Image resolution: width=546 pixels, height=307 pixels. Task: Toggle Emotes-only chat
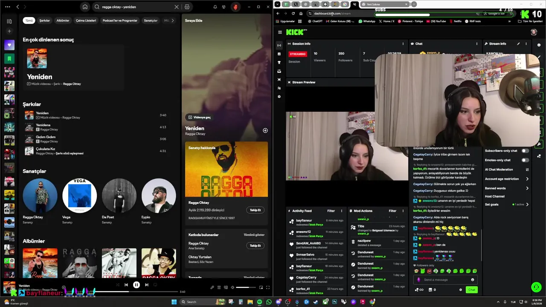525,160
